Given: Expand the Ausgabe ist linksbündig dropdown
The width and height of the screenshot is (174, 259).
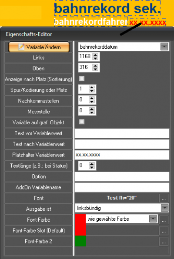Looking at the screenshot, I should 164,208.
